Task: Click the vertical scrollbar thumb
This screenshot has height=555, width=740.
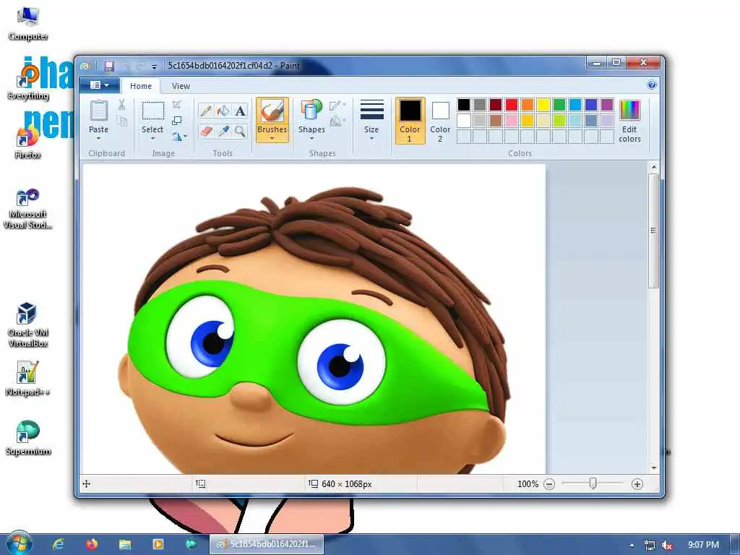Action: click(x=653, y=231)
